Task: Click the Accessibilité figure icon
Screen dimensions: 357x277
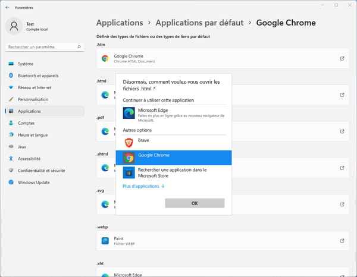Action: [11, 159]
